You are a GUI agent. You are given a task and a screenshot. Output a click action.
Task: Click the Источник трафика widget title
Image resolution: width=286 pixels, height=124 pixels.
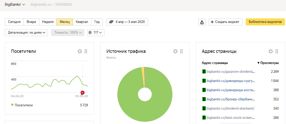coord(126,51)
